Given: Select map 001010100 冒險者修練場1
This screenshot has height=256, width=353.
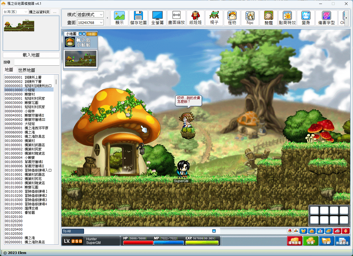Looking at the screenshot, I should [x=28, y=191].
